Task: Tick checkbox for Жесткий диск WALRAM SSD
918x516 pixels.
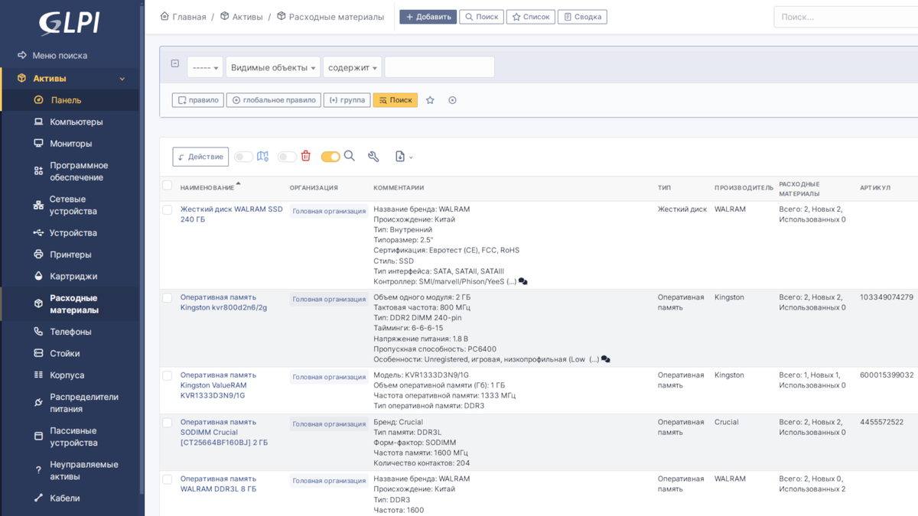Action: point(167,209)
